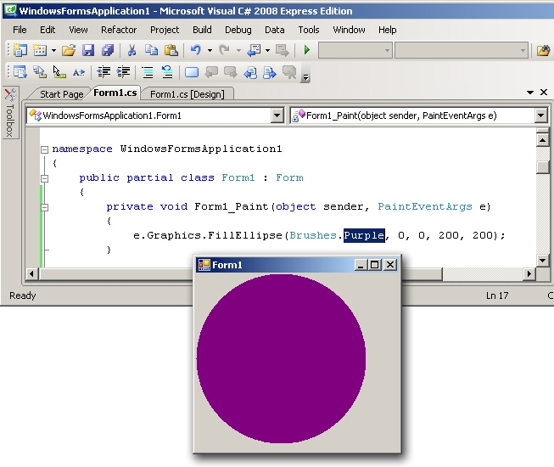Click the Ln 17 status bar indicator
This screenshot has height=467, width=554.
point(497,295)
